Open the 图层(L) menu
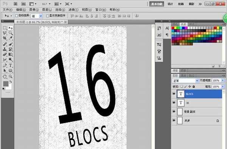The width and height of the screenshot is (227, 149). point(47,10)
